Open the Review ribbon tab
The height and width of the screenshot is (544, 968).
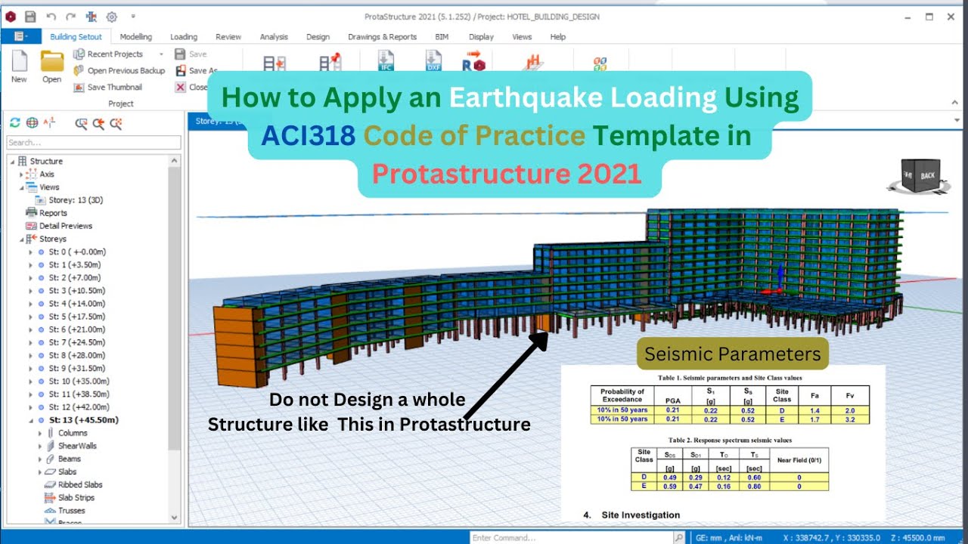[228, 36]
